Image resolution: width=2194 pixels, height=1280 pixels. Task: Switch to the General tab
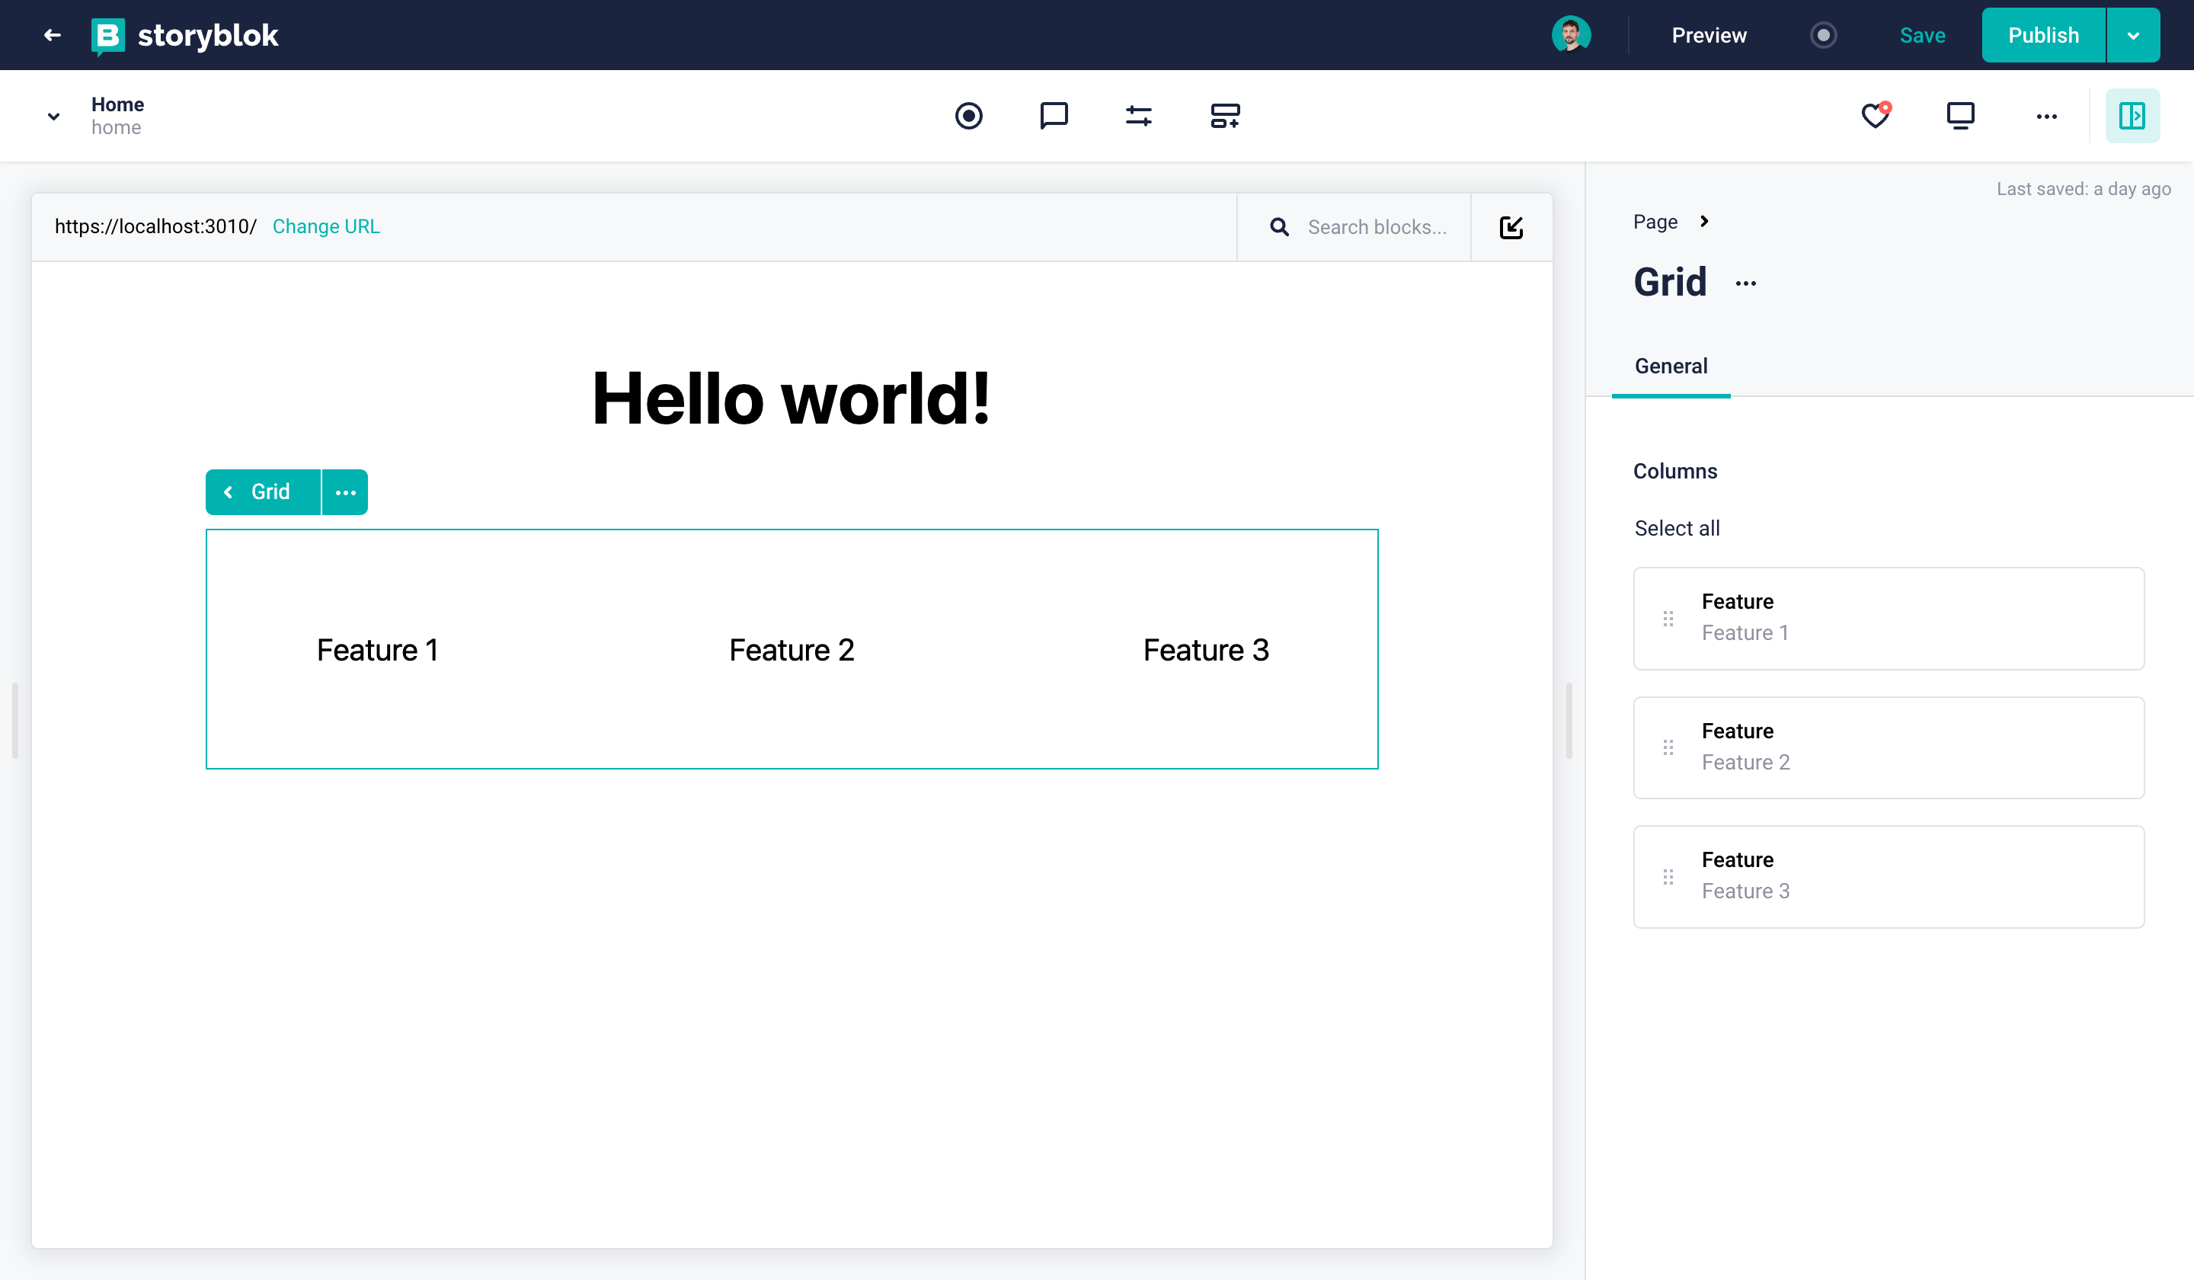click(x=1671, y=366)
